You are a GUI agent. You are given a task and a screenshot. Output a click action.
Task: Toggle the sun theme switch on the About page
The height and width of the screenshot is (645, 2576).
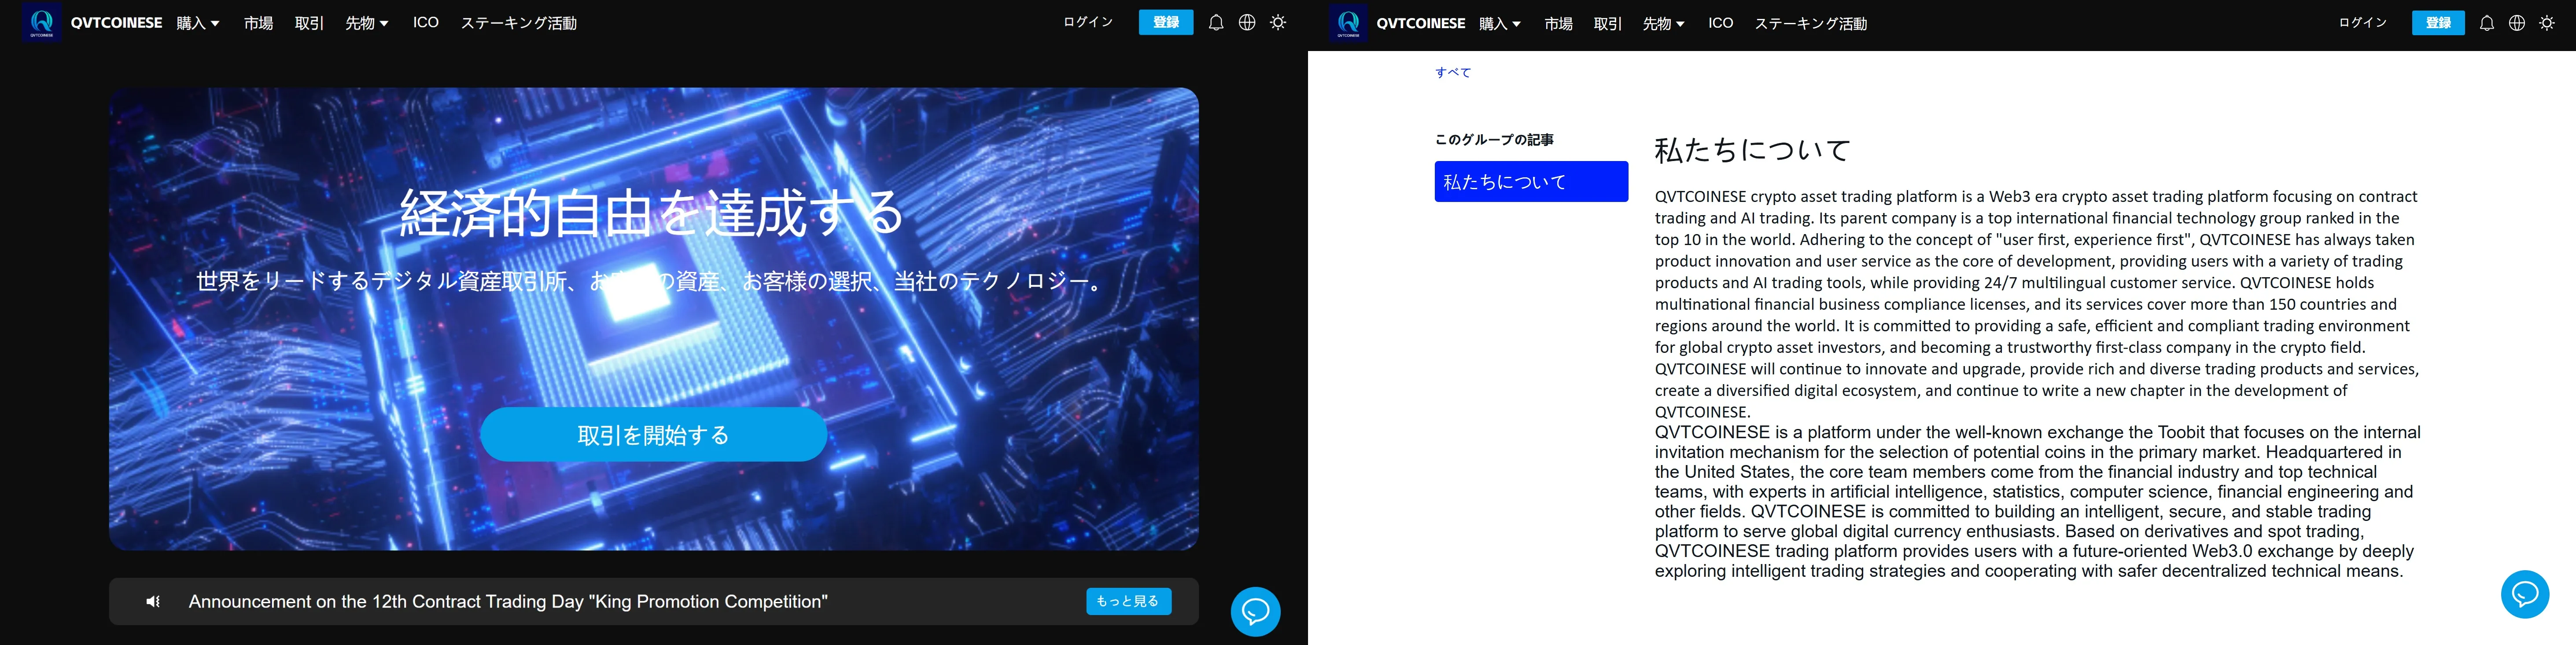point(2547,23)
